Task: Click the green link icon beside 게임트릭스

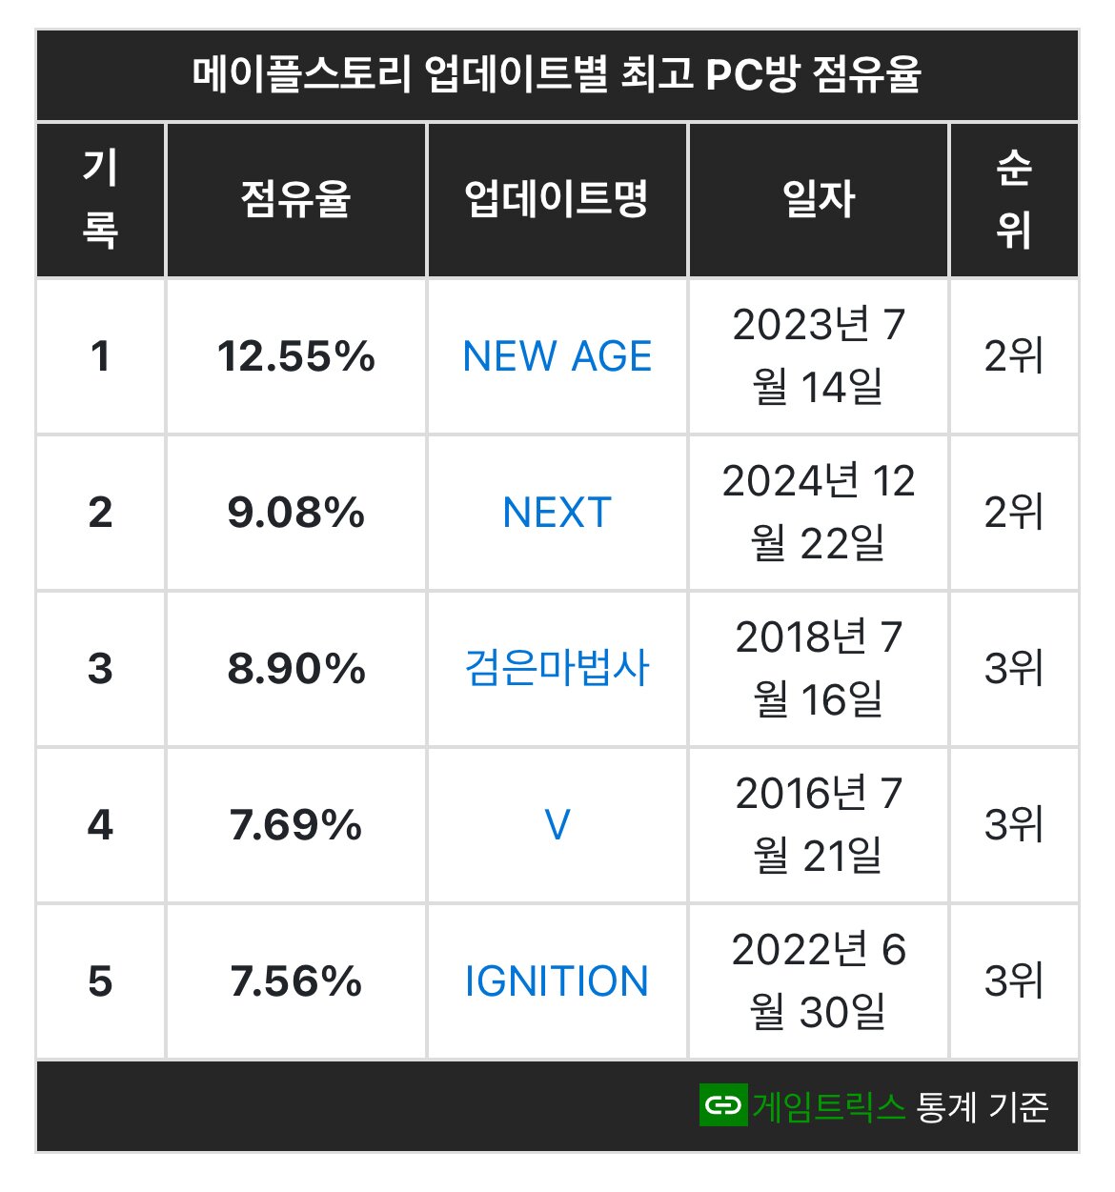Action: point(723,1105)
